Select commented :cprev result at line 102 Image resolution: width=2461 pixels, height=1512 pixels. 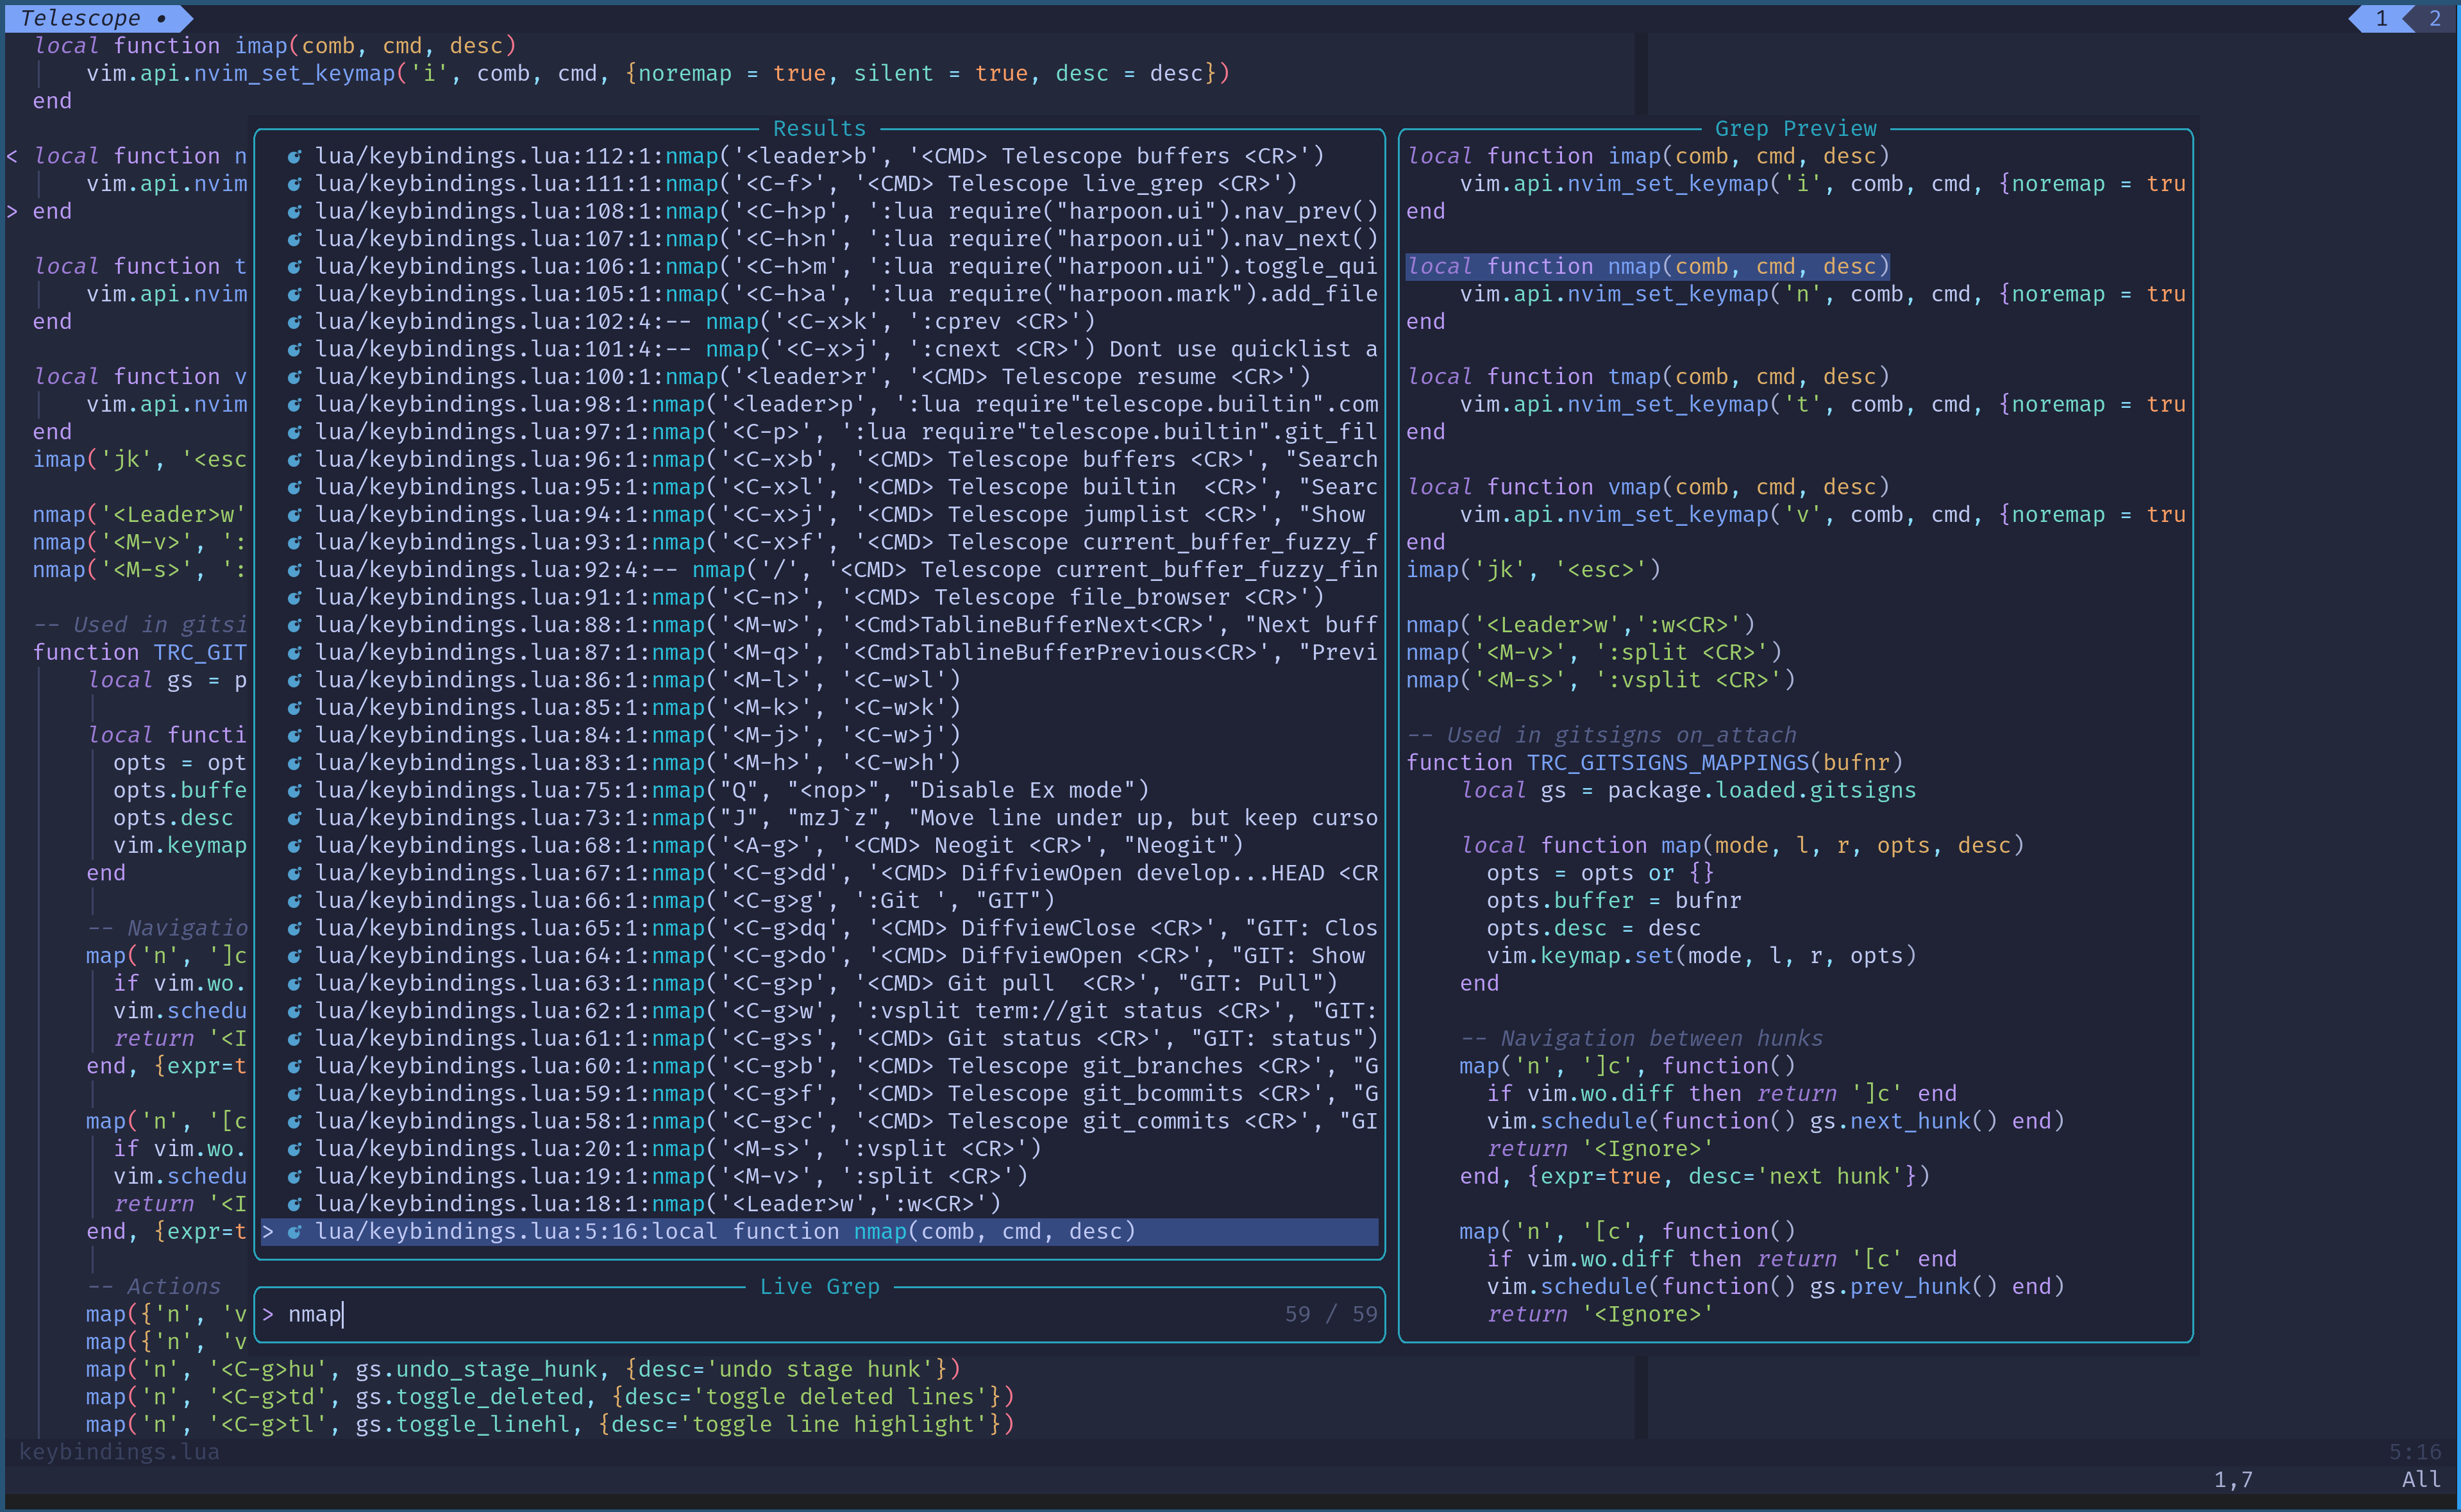pyautogui.click(x=820, y=322)
